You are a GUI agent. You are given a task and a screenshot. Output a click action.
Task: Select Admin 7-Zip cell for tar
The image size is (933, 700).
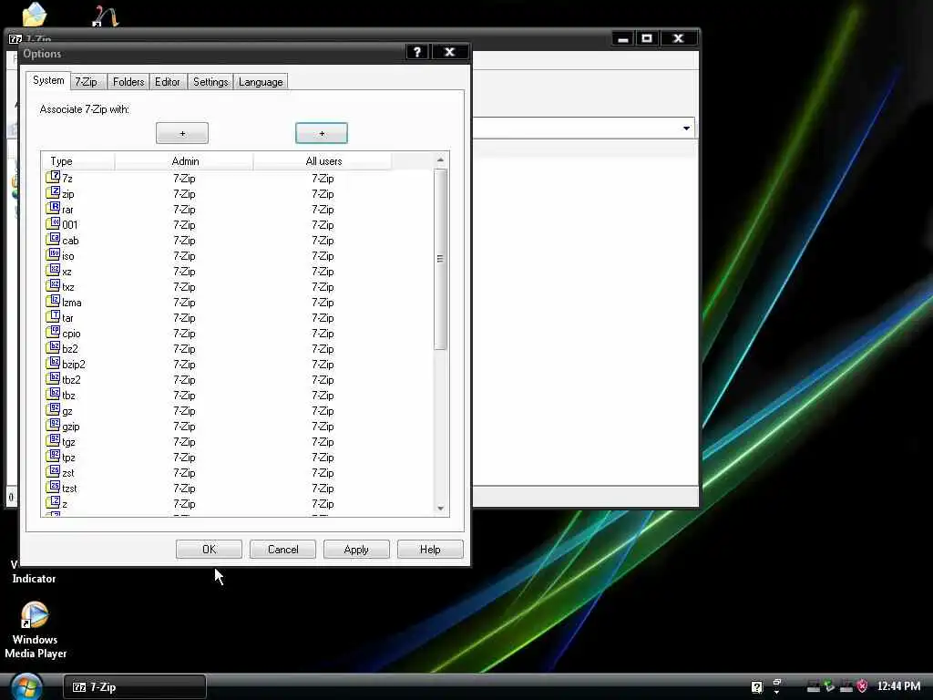(x=184, y=317)
